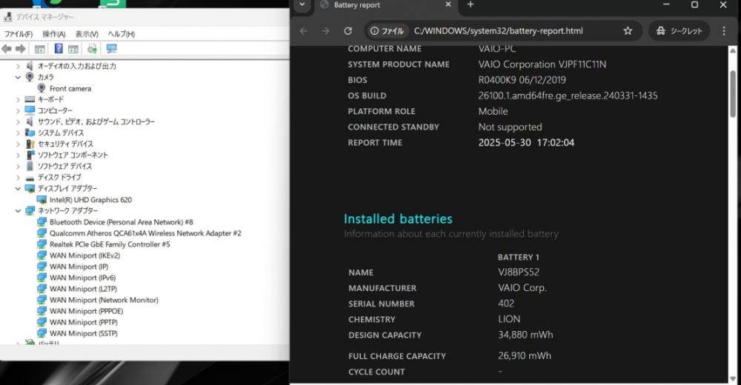Image resolution: width=741 pixels, height=385 pixels.
Task: Bookmark page with the star icon
Action: pos(628,30)
